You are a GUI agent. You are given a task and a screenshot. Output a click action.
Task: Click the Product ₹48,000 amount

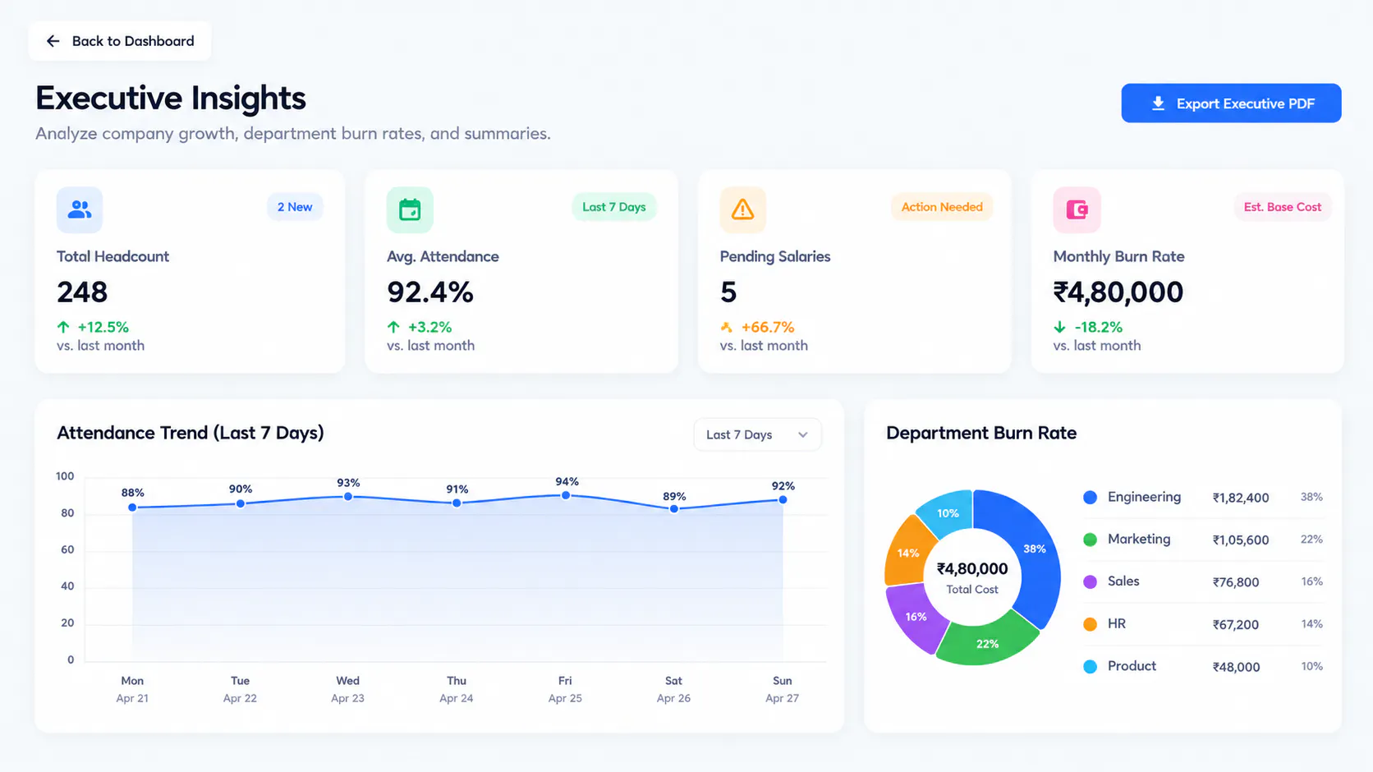(x=1236, y=667)
